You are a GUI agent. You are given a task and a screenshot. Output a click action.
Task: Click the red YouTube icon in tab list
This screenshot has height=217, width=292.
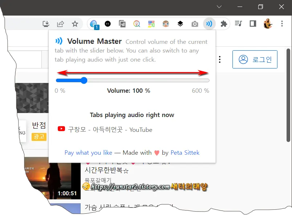[x=61, y=129]
